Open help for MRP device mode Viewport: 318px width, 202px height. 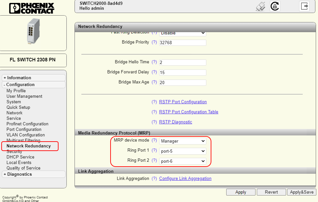tap(154, 141)
